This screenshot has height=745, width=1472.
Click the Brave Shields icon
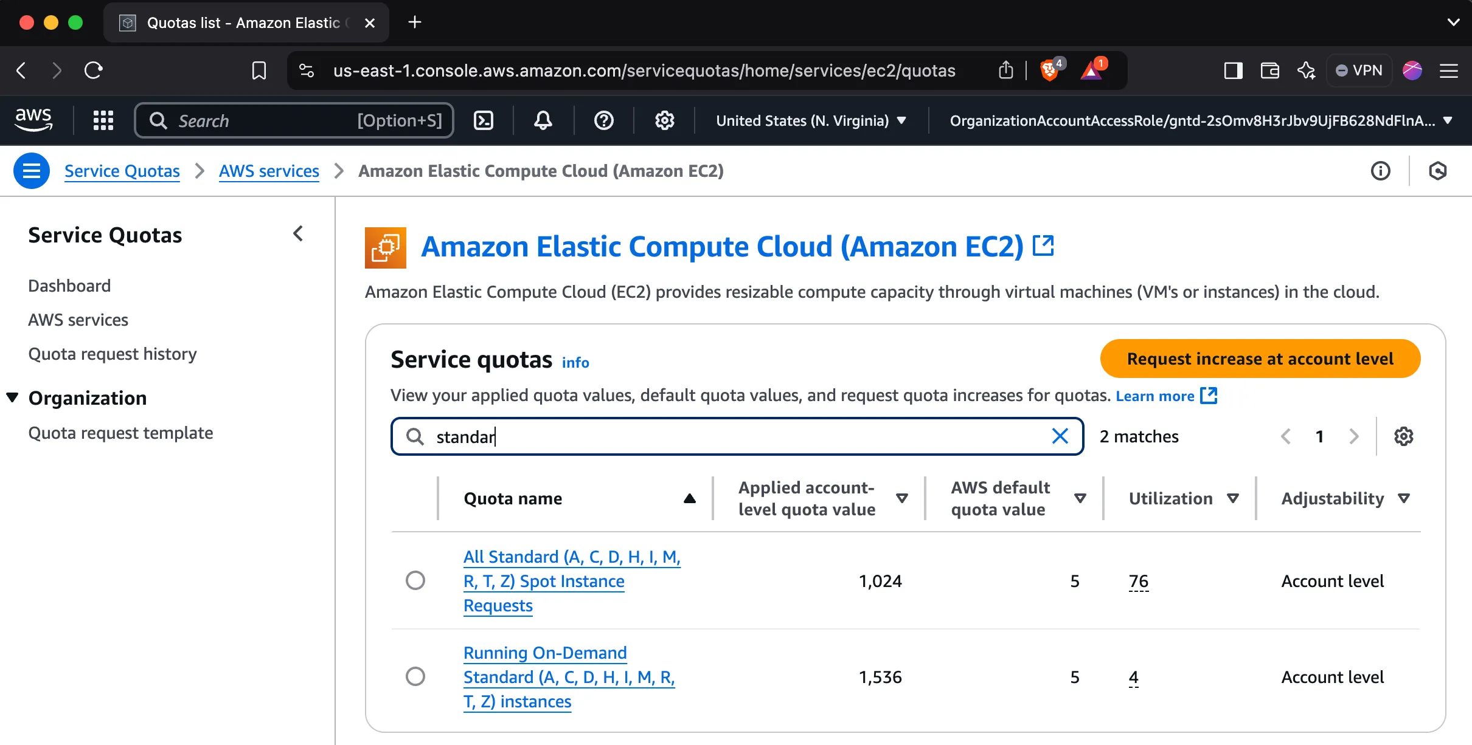click(x=1049, y=71)
